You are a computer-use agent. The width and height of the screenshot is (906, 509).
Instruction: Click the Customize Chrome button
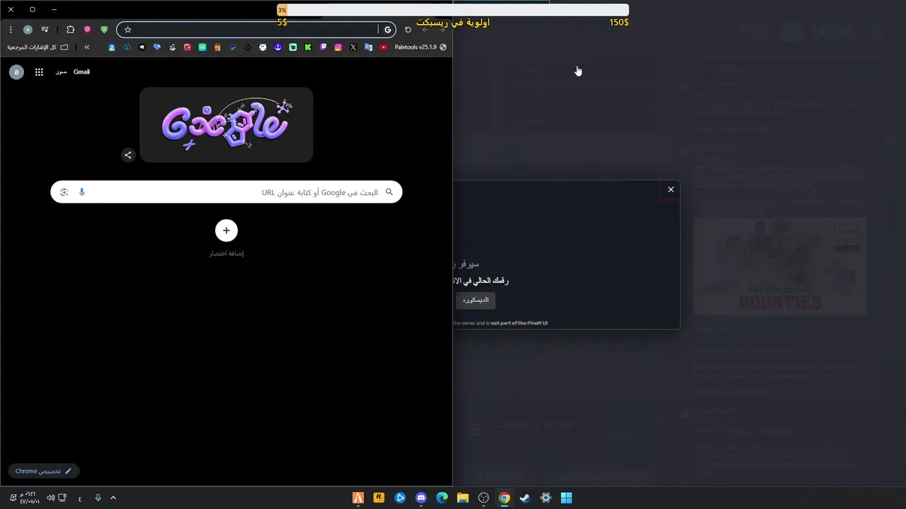click(44, 471)
